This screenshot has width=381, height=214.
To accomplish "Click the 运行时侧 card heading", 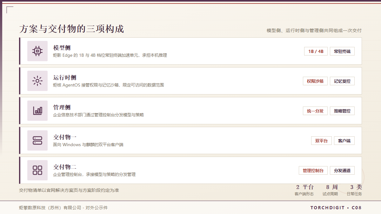I will (65, 78).
